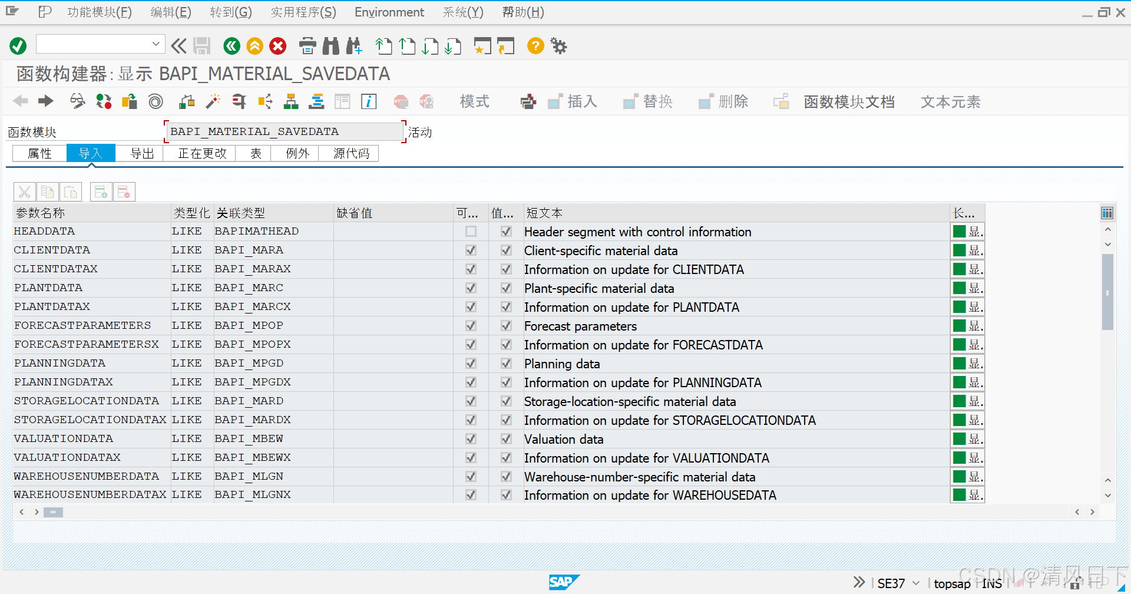Click the Activate magic wand icon
1131x594 pixels.
tap(213, 101)
